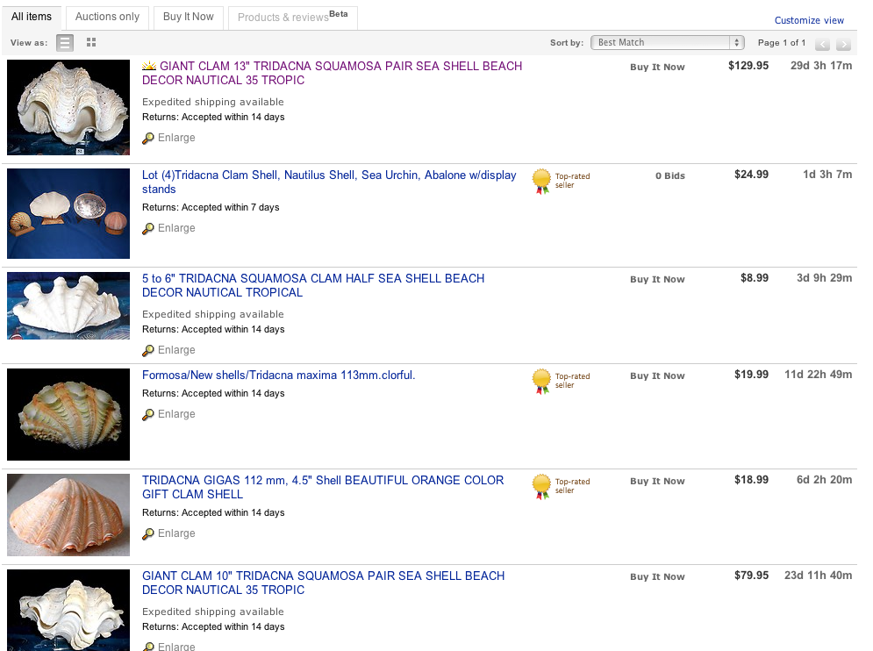Select the All items tab
This screenshot has height=651, width=873.
[32, 17]
